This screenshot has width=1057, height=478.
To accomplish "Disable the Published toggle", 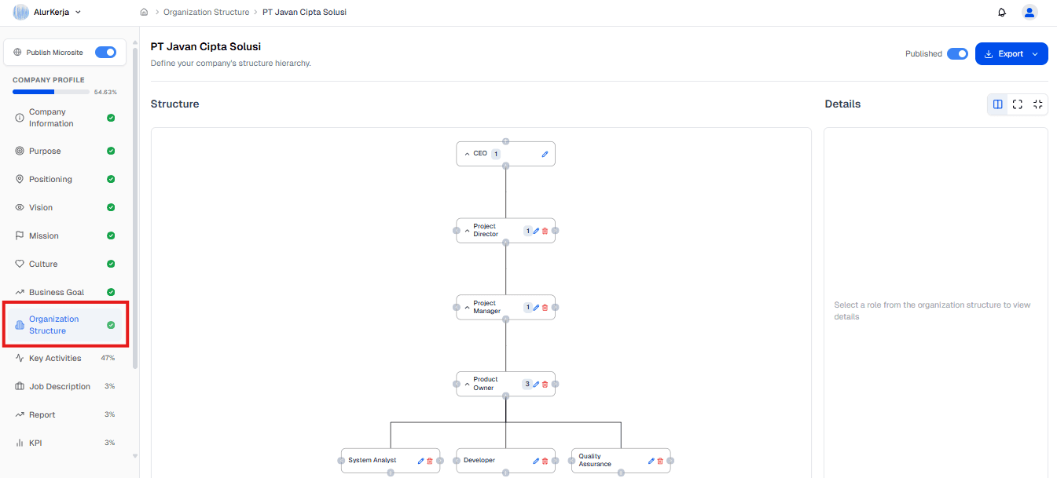I will tap(957, 53).
